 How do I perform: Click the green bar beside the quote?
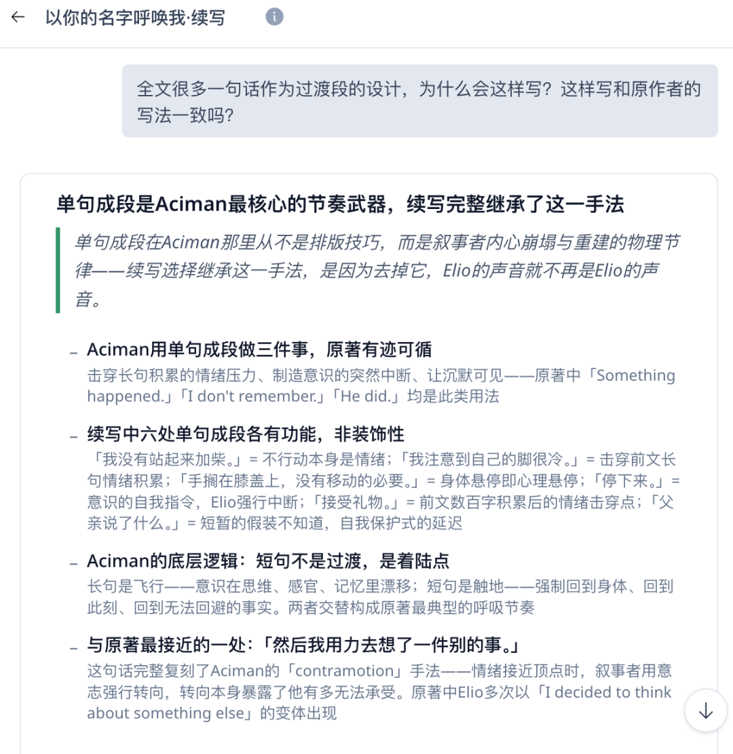[58, 270]
